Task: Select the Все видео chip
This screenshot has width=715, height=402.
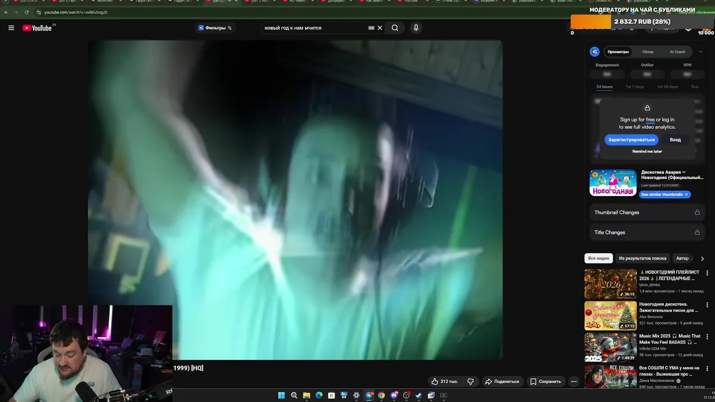Action: 598,258
